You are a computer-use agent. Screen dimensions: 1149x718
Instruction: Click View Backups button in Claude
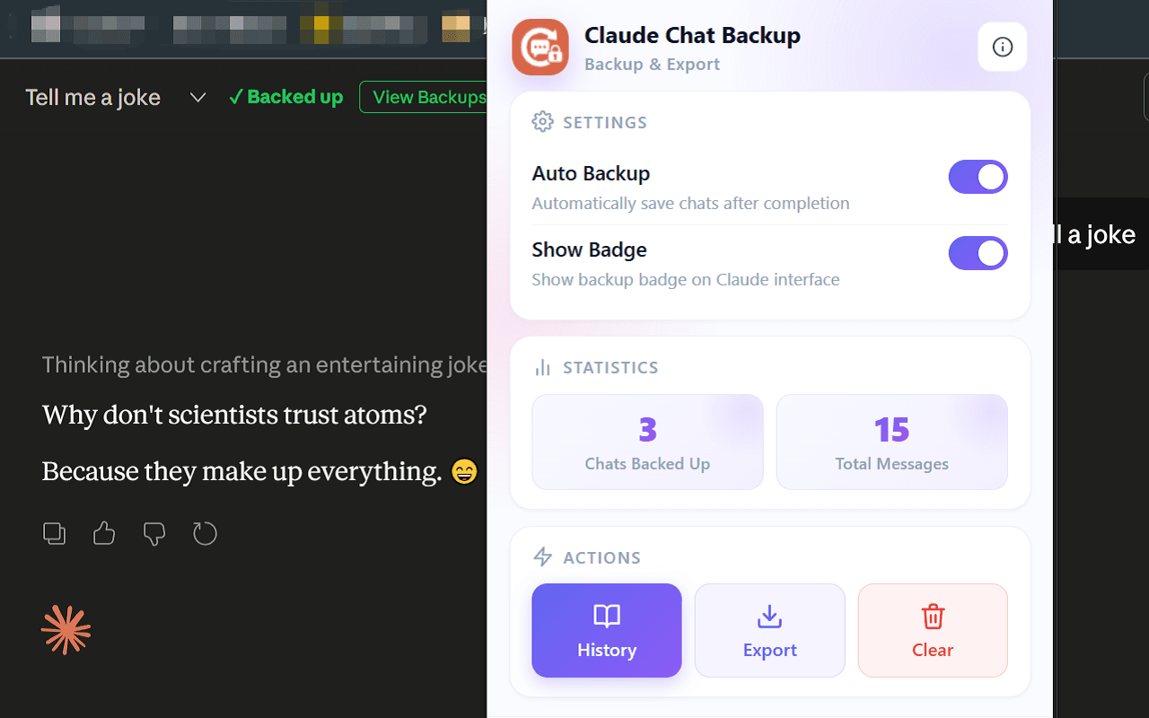pyautogui.click(x=424, y=97)
